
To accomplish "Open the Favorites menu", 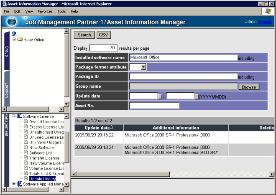I will [x=45, y=11].
